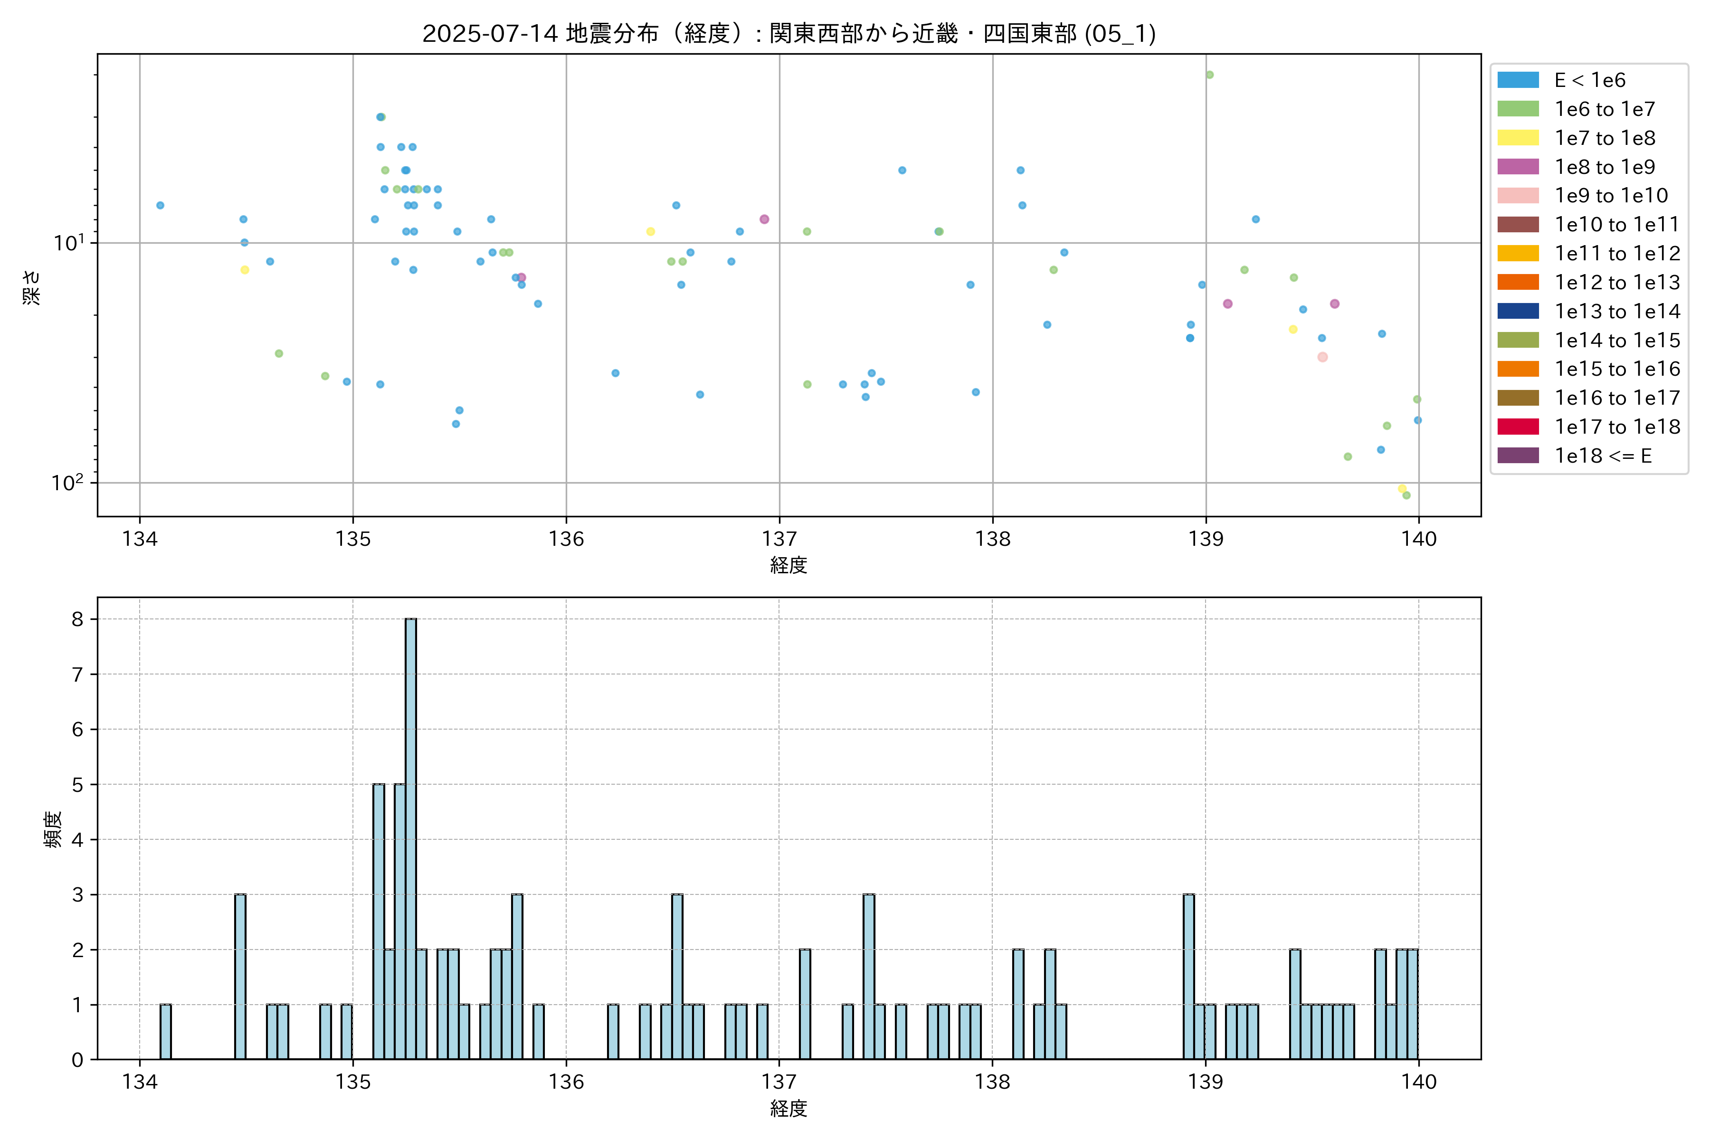Click the '頻度' y-axis label on the histogram
The image size is (1710, 1140).
(52, 829)
